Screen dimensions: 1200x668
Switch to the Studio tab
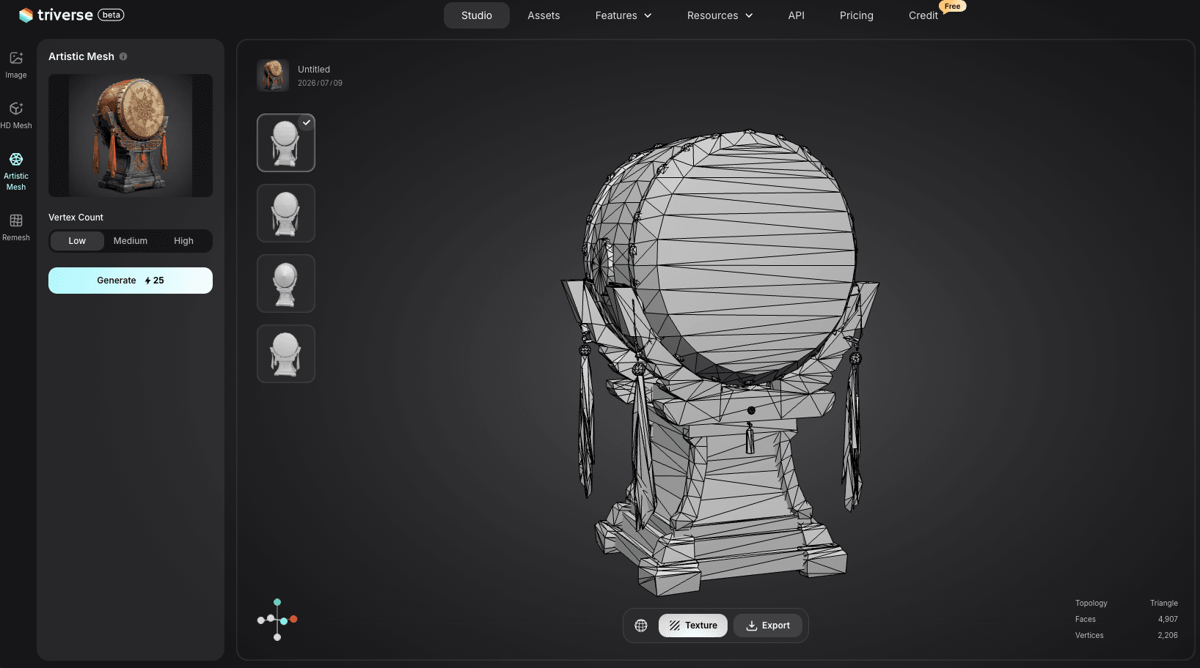tap(477, 15)
